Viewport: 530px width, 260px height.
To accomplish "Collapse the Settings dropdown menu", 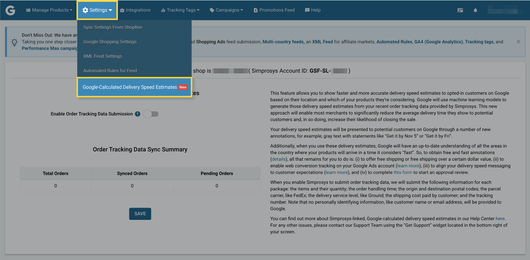I will click(98, 10).
